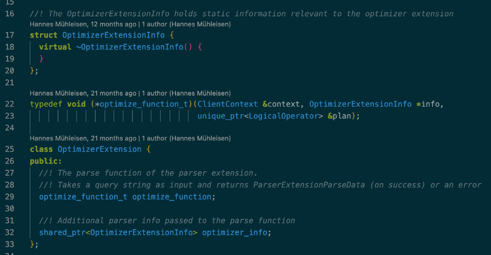This screenshot has width=491, height=255.
Task: Click the virtual keyword on line 18
Action: (55, 47)
